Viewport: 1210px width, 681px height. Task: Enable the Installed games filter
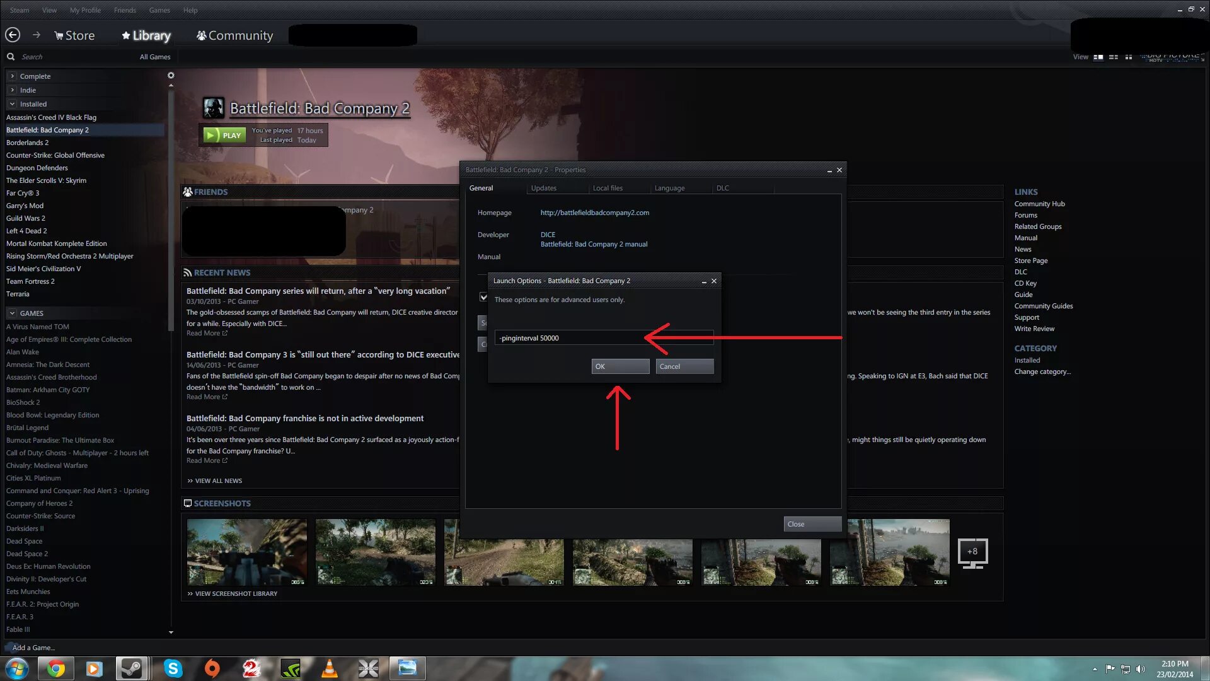(x=33, y=103)
